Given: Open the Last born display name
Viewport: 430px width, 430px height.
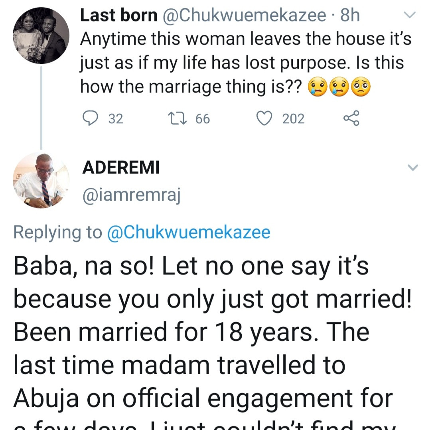Looking at the screenshot, I should coord(118,16).
